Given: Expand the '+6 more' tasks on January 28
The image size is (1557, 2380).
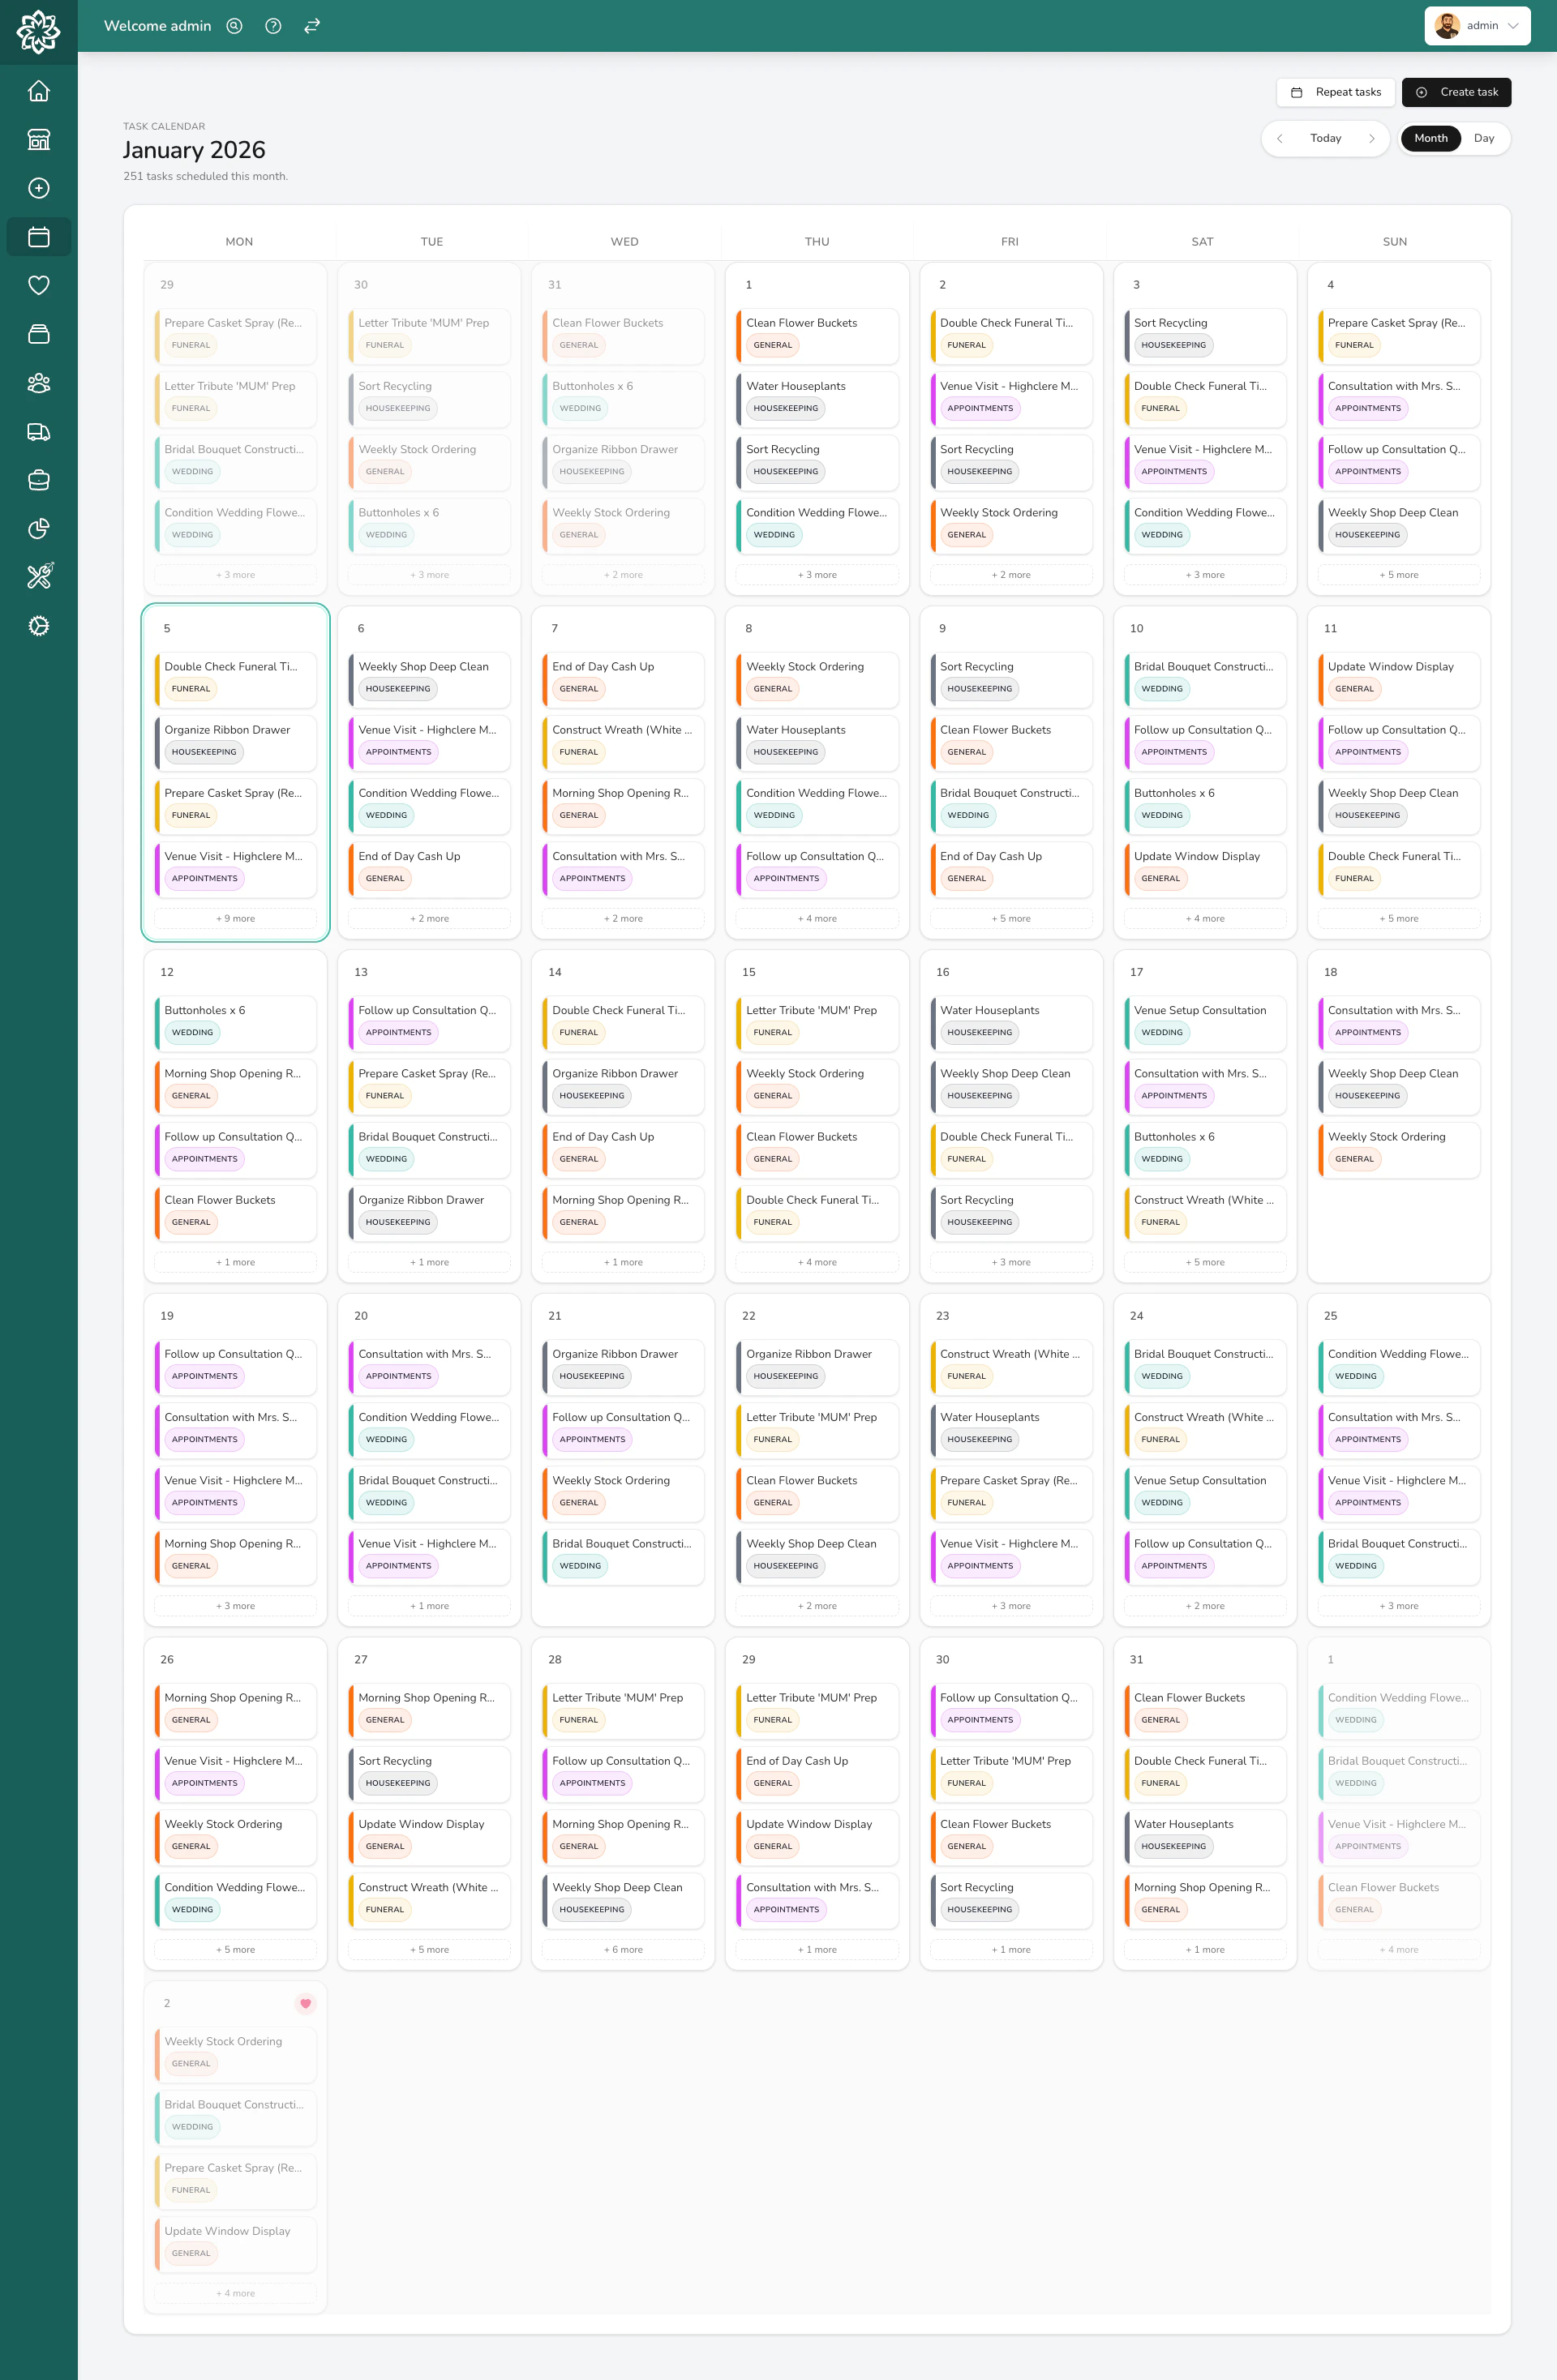Looking at the screenshot, I should pyautogui.click(x=623, y=1949).
